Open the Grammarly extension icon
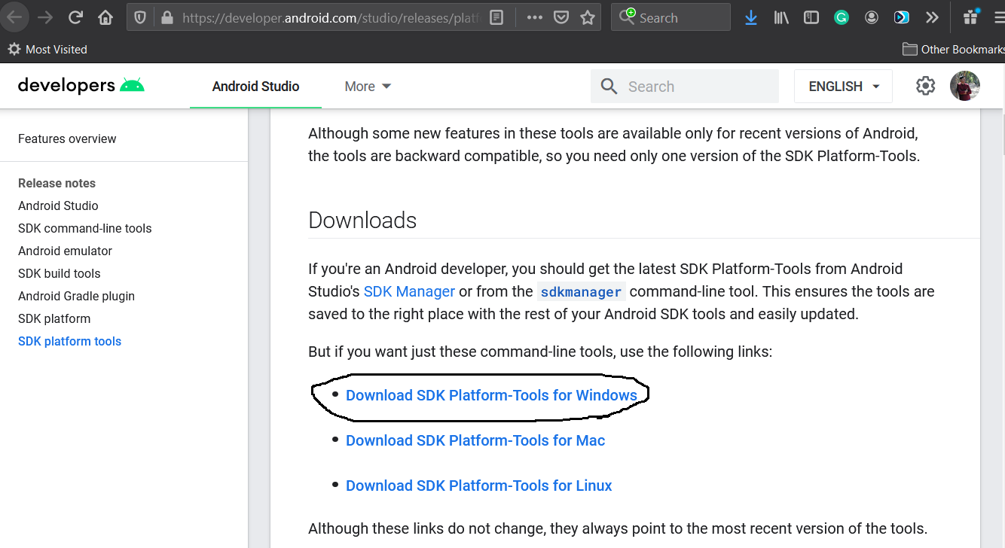Screen dimensions: 1005x548 point(841,17)
